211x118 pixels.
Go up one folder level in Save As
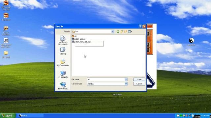coord(122,31)
